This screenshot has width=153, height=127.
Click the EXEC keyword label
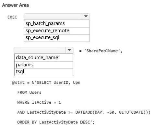tap(12, 17)
